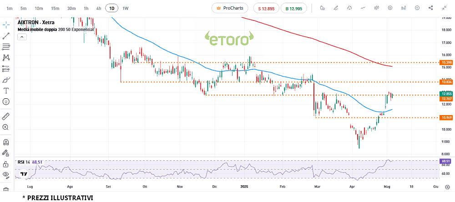Viewport: 455px width, 202px height.
Task: Click the AIXTRON · Xetra symbol title
Action: pos(36,22)
